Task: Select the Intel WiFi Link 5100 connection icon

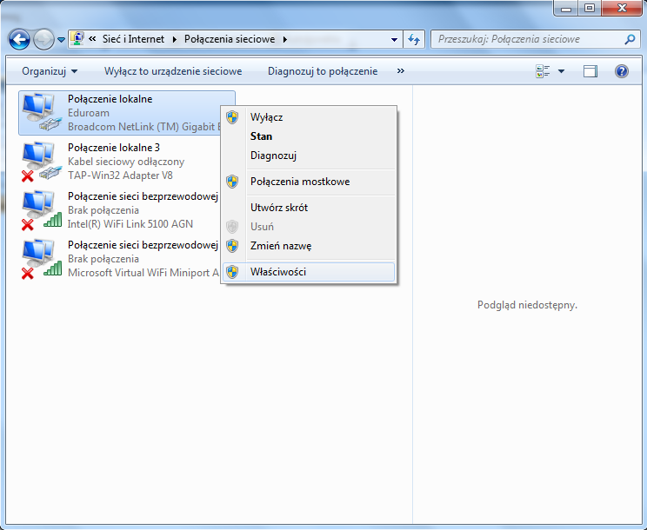Action: coord(37,210)
